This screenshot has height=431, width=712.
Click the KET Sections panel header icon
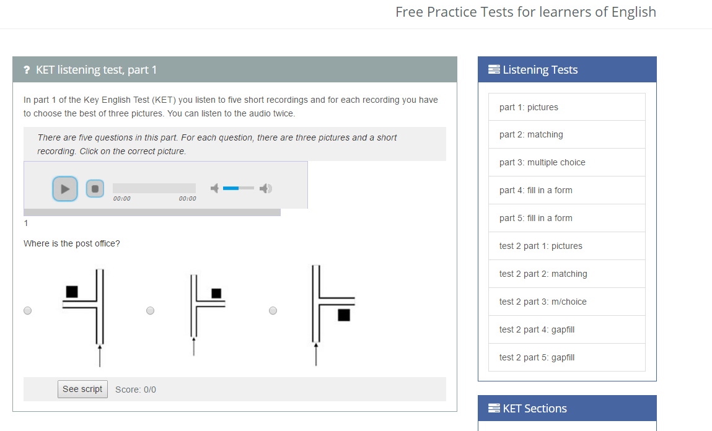pos(494,408)
